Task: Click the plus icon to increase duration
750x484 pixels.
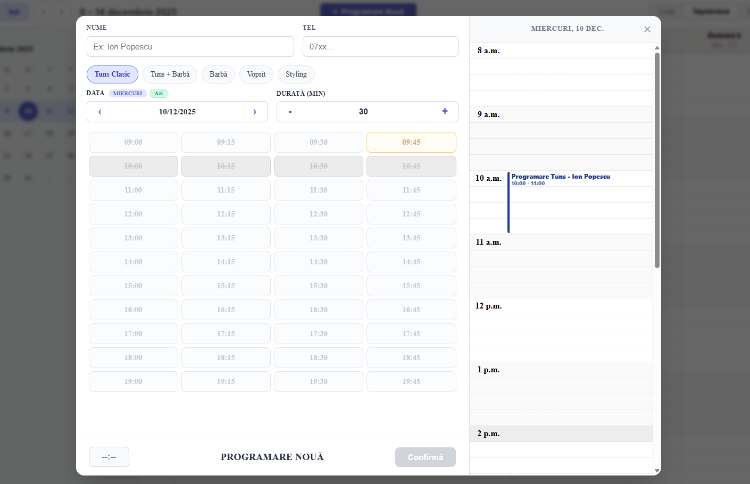Action: pyautogui.click(x=445, y=111)
